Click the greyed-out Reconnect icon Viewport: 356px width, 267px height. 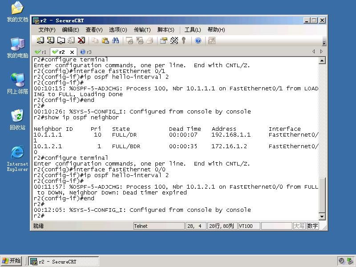tap(71, 40)
